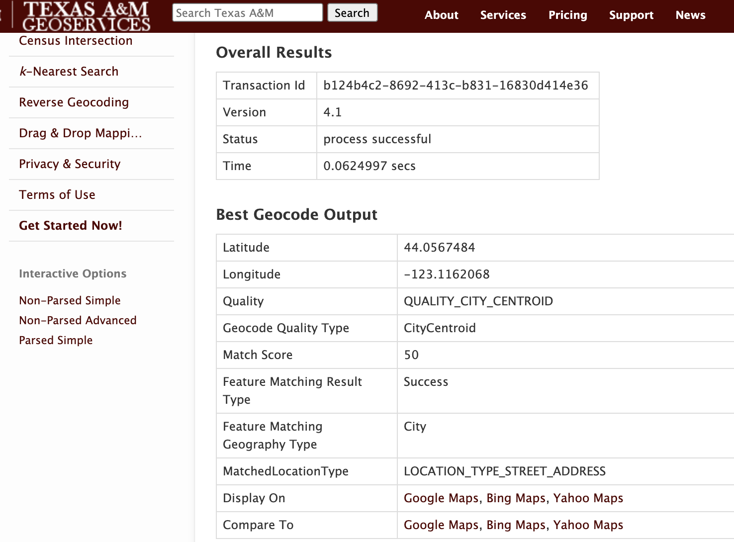The image size is (734, 542).
Task: Display the result on Google Maps
Action: click(x=441, y=498)
